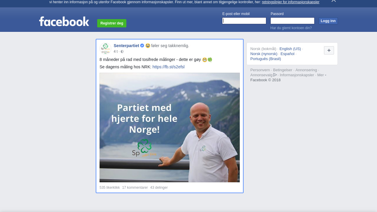377x212 pixels.
Task: Open the Personvern footer link
Action: coord(260,70)
